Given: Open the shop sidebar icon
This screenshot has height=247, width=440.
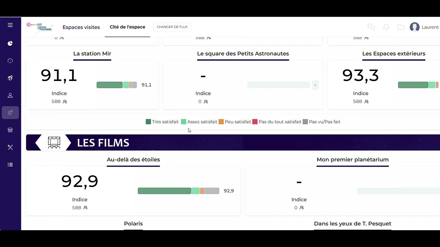Looking at the screenshot, I should point(10,130).
